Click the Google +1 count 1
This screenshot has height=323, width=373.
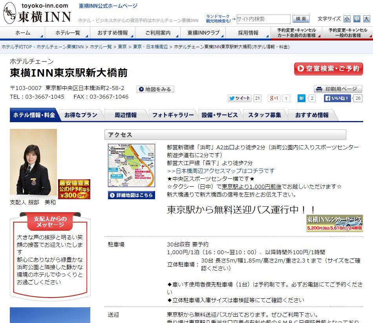[286, 98]
